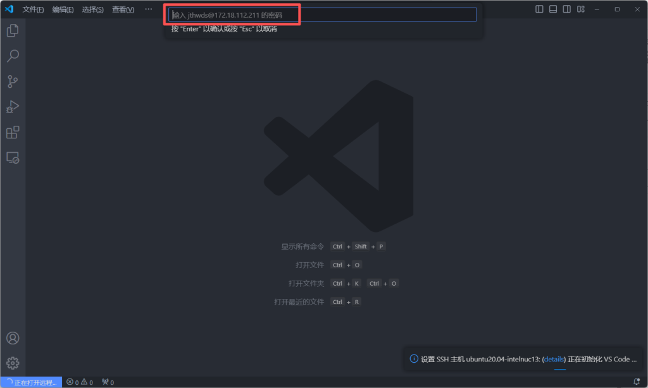Open the Remote Explorer icon
The image size is (648, 388).
pos(13,157)
